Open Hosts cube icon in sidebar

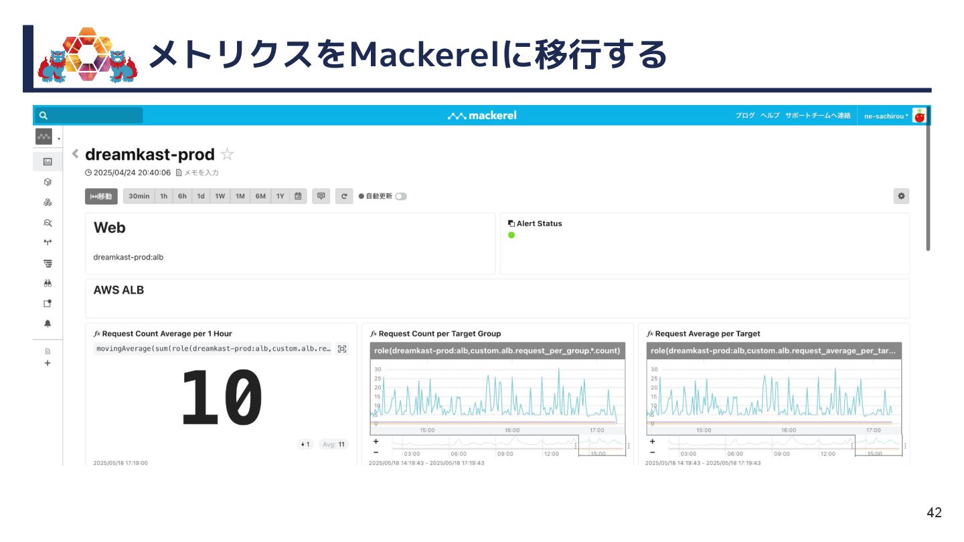point(48,182)
